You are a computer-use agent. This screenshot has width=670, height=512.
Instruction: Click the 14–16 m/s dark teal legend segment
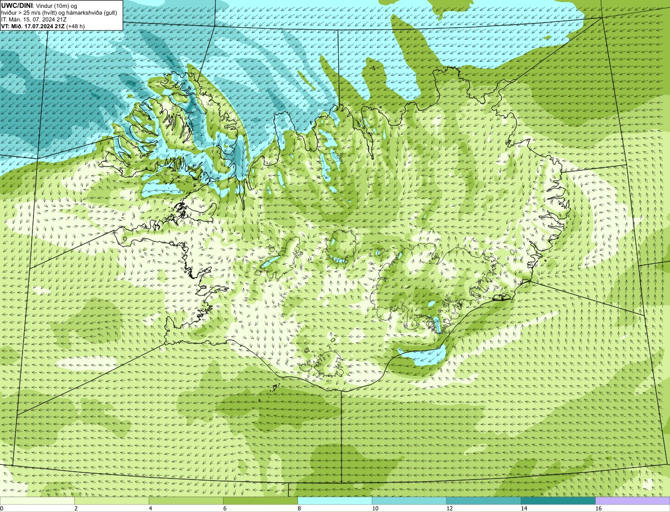(x=559, y=500)
